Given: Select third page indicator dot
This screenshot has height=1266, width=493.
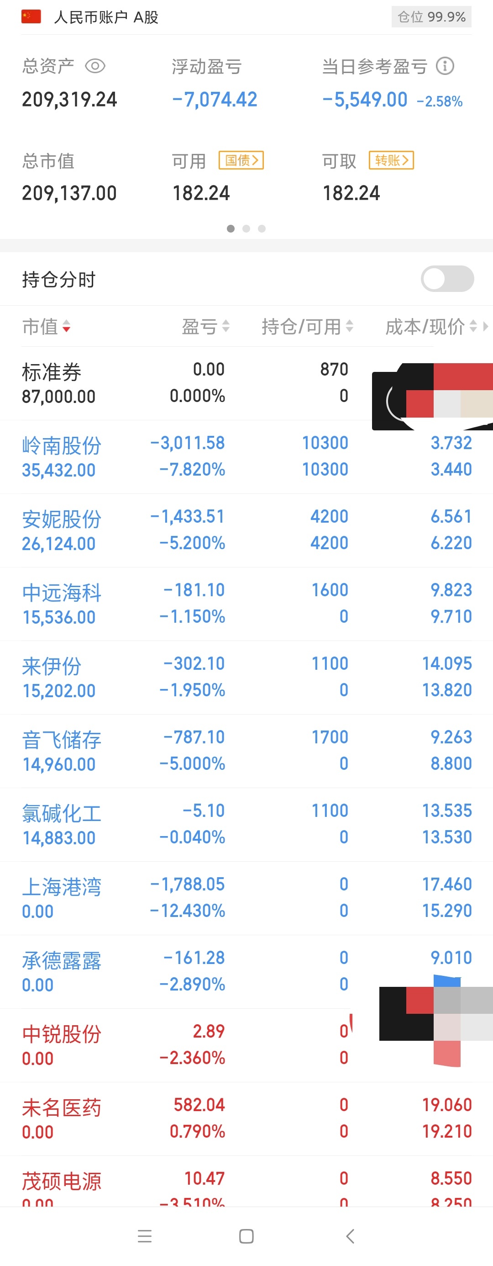Looking at the screenshot, I should click(262, 228).
